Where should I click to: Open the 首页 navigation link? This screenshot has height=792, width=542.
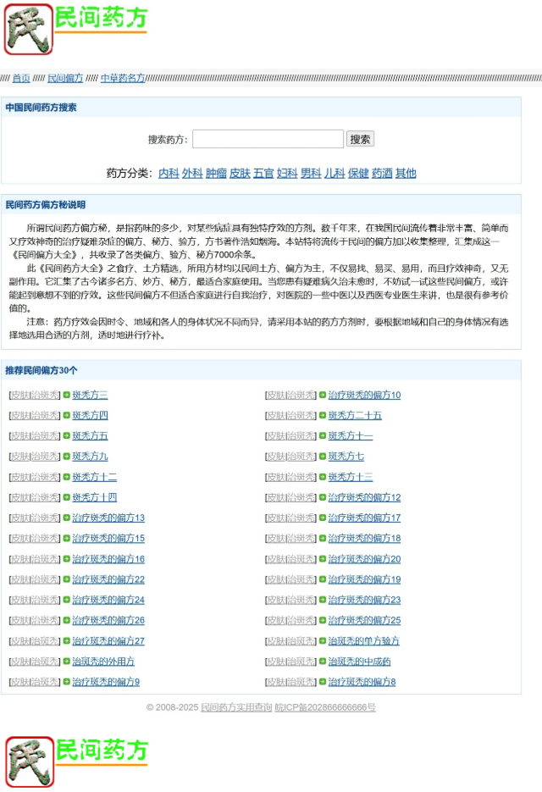[21, 78]
